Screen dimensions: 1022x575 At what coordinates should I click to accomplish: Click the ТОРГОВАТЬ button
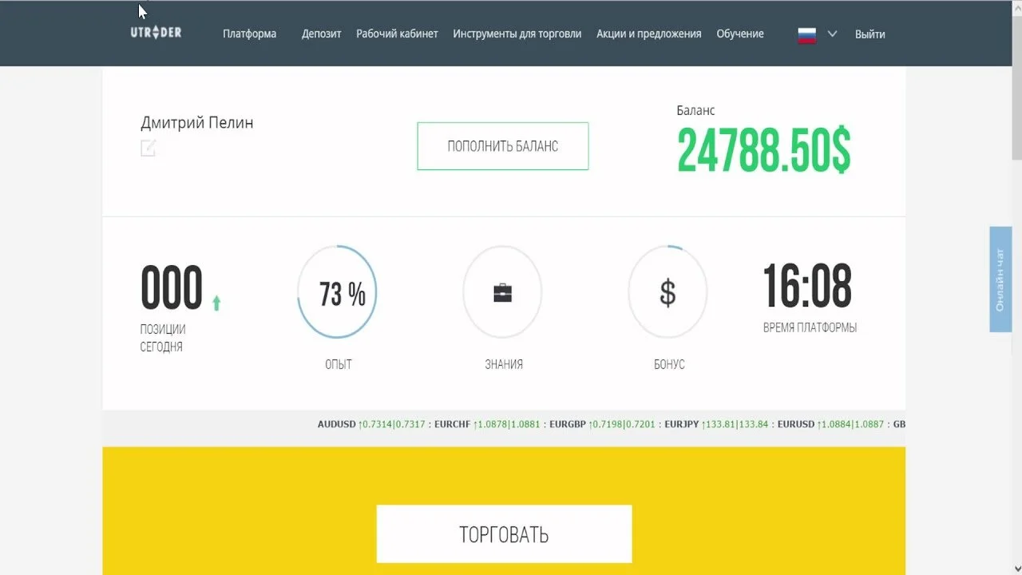pyautogui.click(x=504, y=533)
